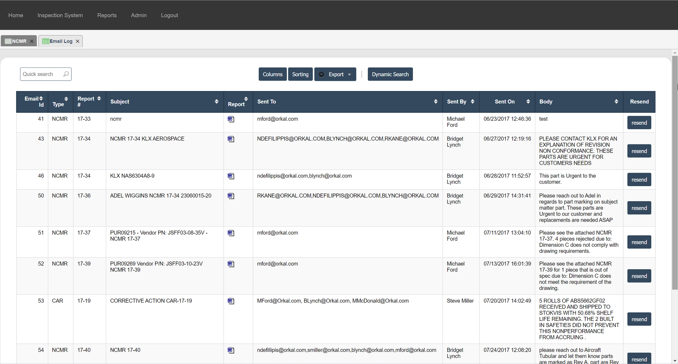Open the Columns chooser

[x=273, y=74]
